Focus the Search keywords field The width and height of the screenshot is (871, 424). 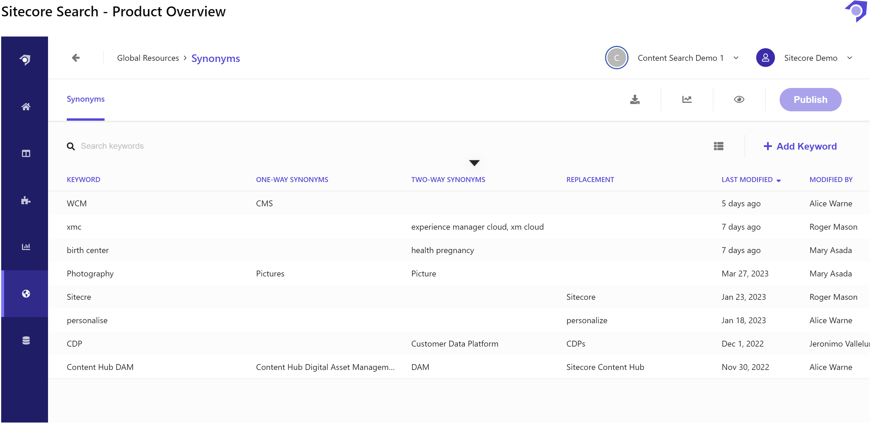click(112, 146)
